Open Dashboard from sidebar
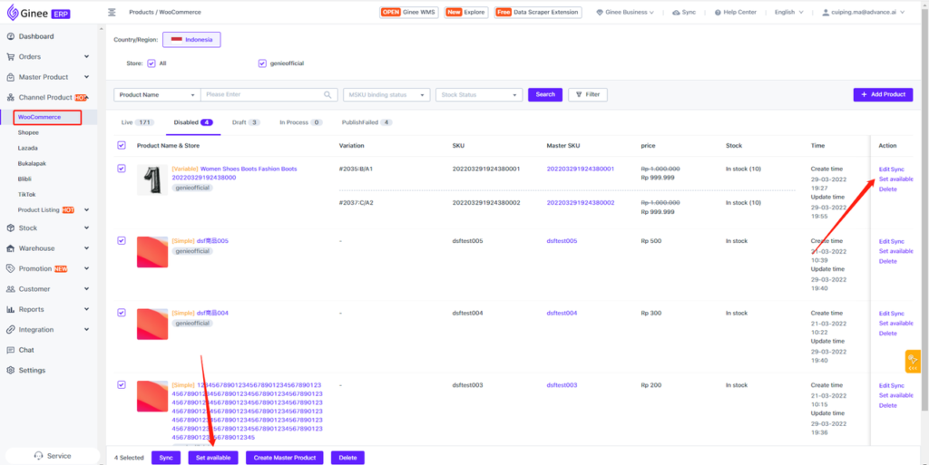 (35, 36)
